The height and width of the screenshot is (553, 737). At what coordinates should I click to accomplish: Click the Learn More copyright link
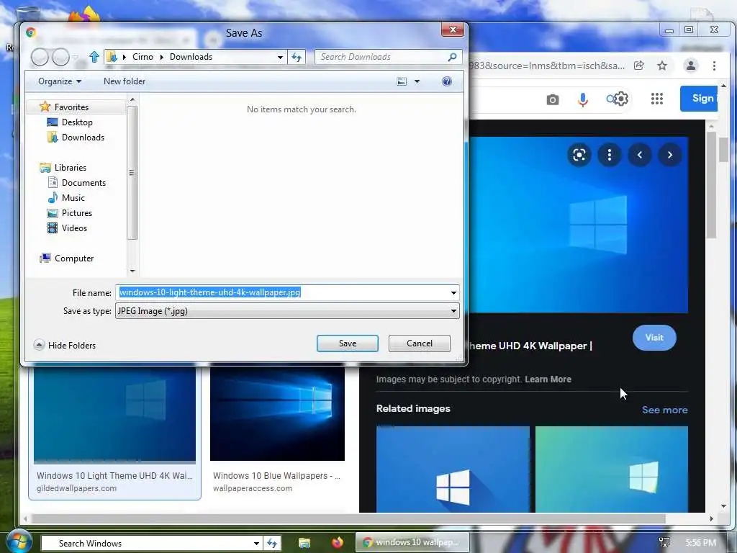[548, 379]
